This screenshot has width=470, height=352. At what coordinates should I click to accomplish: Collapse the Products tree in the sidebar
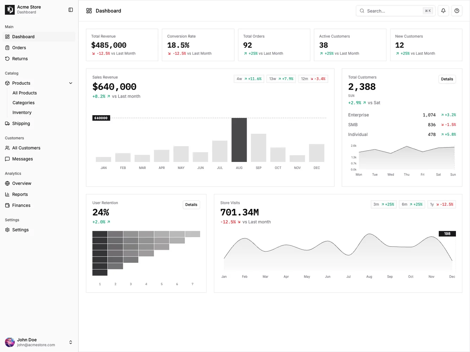pos(70,83)
